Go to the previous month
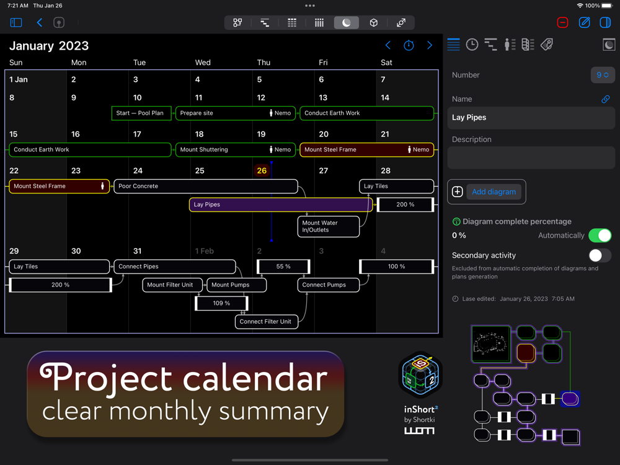 [x=388, y=45]
